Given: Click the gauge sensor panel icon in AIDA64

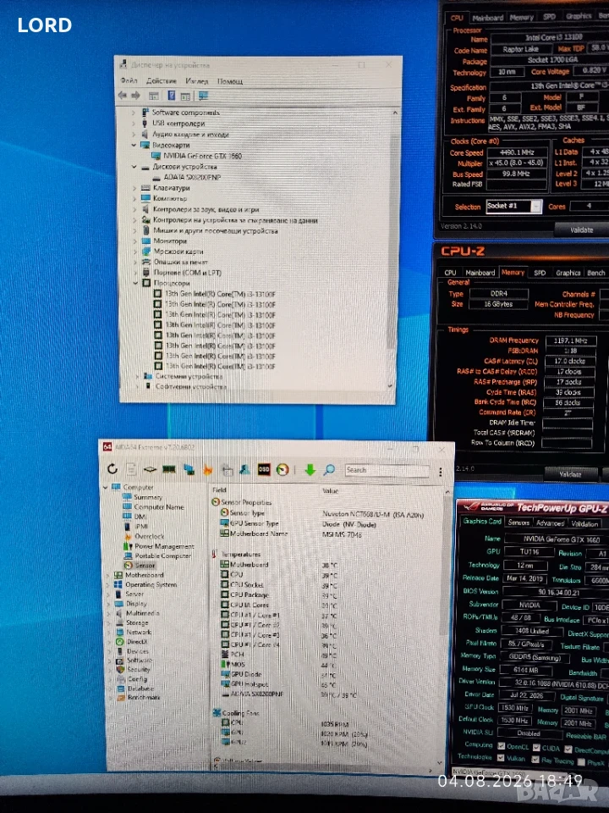Looking at the screenshot, I should (283, 470).
